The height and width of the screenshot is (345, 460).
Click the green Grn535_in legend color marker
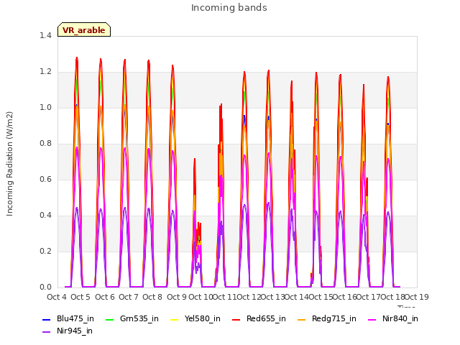pyautogui.click(x=109, y=319)
